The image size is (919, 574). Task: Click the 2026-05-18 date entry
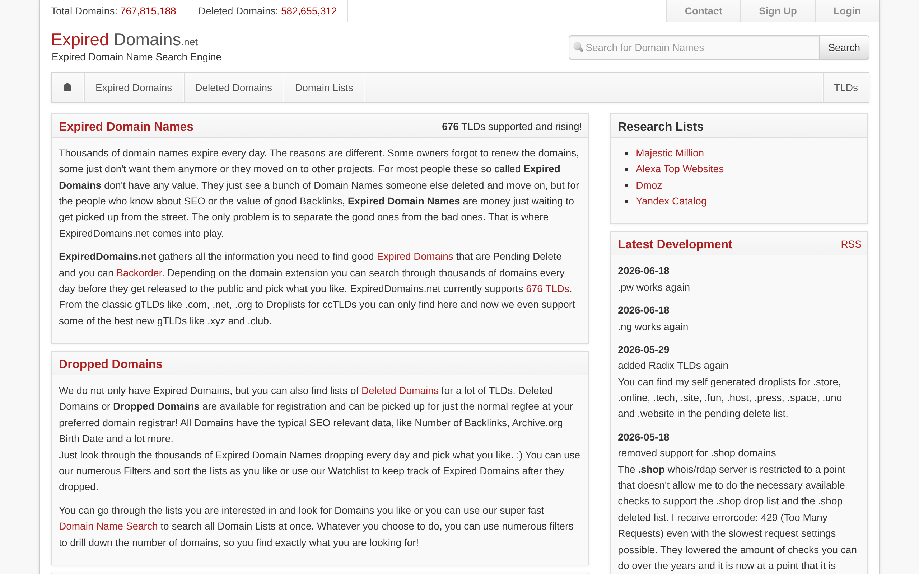pos(643,437)
